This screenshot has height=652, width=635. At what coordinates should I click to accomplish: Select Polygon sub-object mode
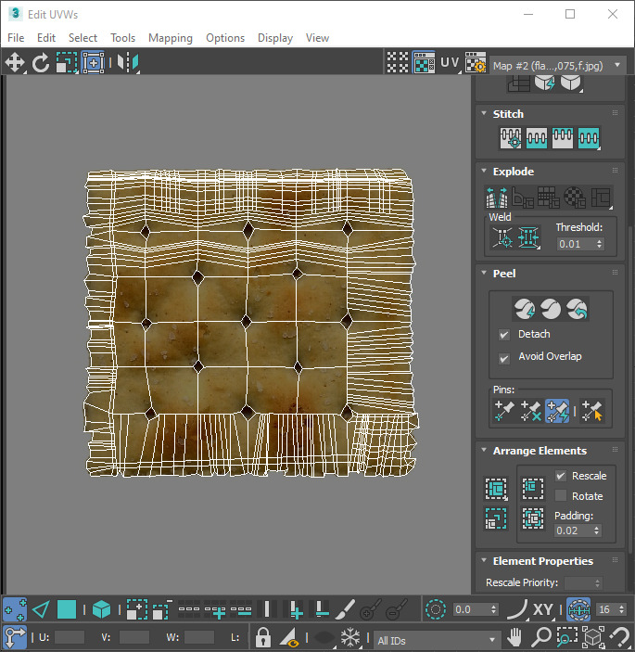click(x=67, y=609)
